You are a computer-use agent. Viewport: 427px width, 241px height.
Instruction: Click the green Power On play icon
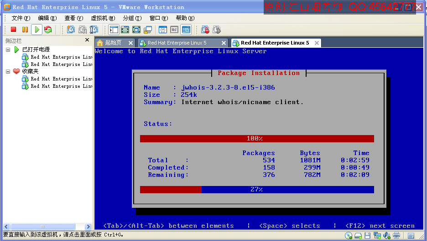(x=37, y=29)
